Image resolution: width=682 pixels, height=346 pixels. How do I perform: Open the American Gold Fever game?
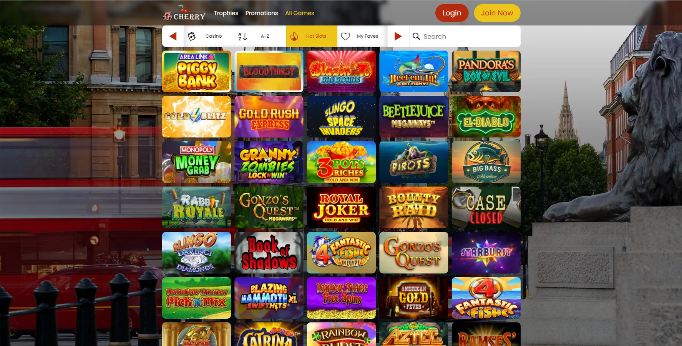(x=414, y=298)
